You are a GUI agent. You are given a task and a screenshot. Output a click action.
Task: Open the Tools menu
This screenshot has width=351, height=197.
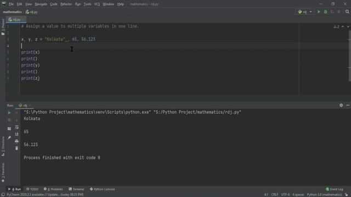[x=87, y=4]
